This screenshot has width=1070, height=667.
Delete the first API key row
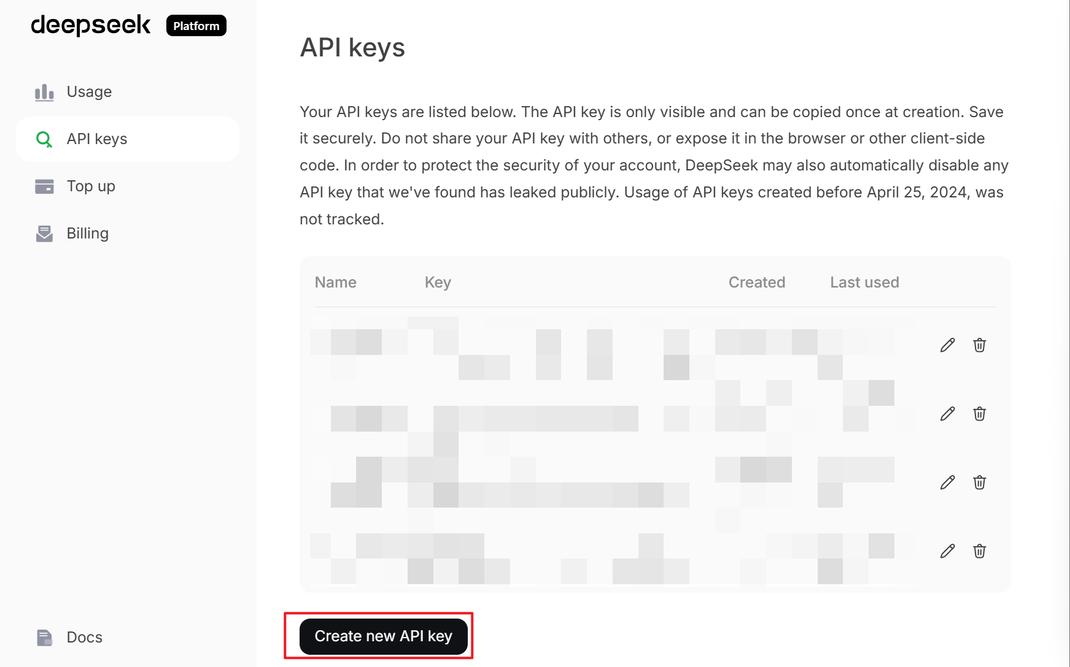(979, 345)
